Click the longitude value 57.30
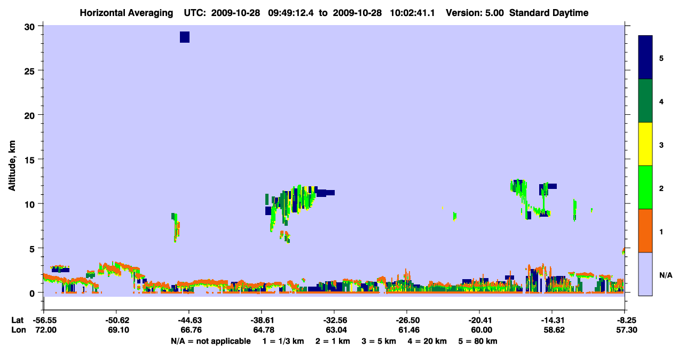Viewport: 694px width, 356px height. point(627,330)
